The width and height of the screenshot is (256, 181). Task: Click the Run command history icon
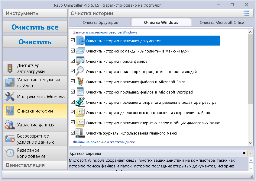pos(80,51)
